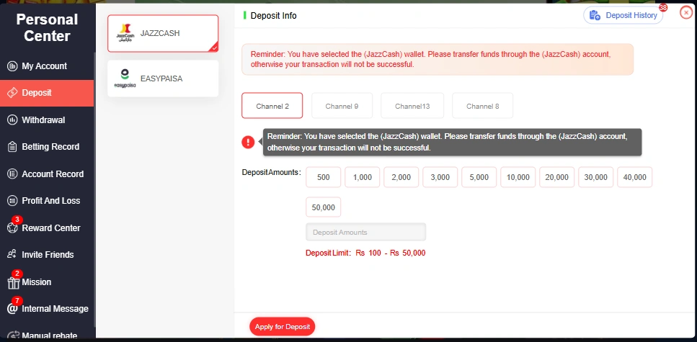Select the EASYPAISA payment method
The width and height of the screenshot is (697, 342).
[x=163, y=78]
